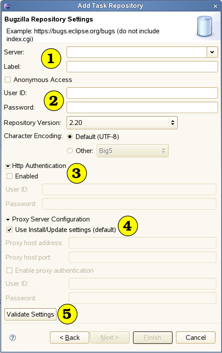Focus the main User ID field
222x353 pixels.
coord(142,93)
